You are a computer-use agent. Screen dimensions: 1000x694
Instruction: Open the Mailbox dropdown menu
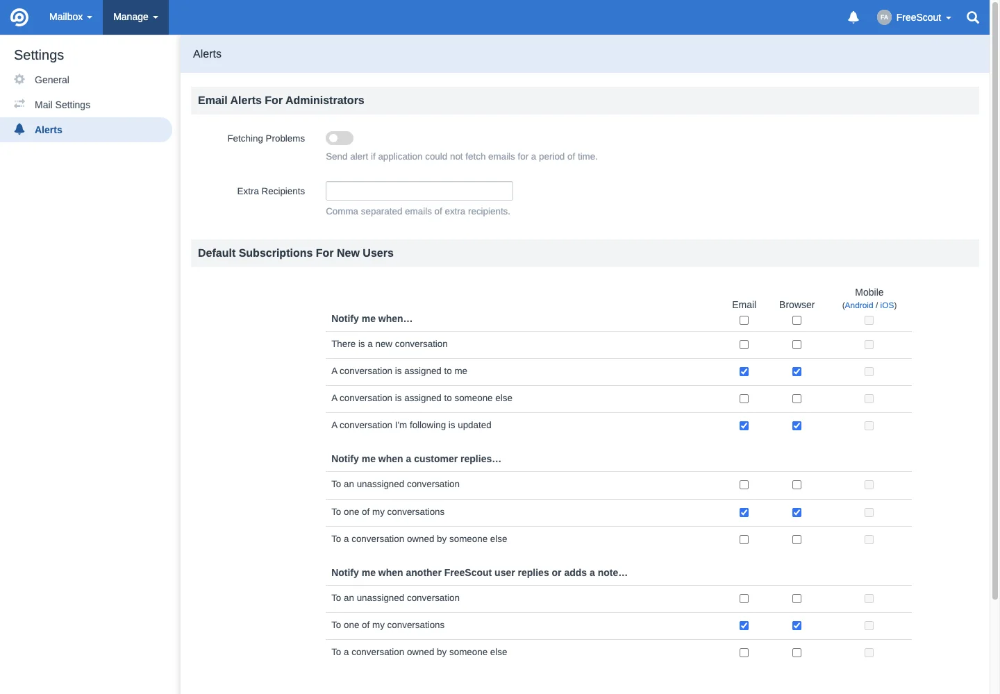tap(70, 17)
